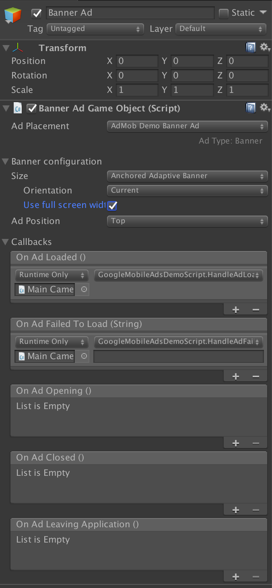Click Position X field
Viewport: 272px width, 588px height.
137,61
